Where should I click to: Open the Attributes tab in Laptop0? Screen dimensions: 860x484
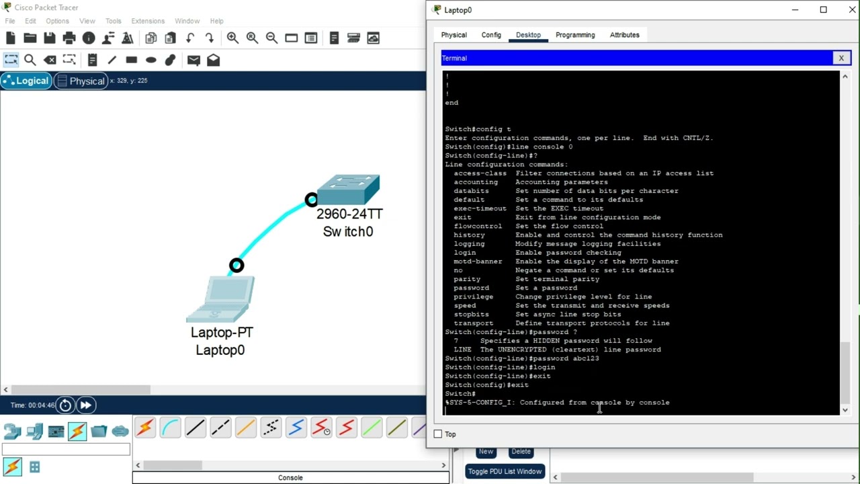point(625,35)
